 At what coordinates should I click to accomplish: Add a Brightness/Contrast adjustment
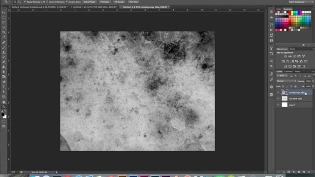285,57
